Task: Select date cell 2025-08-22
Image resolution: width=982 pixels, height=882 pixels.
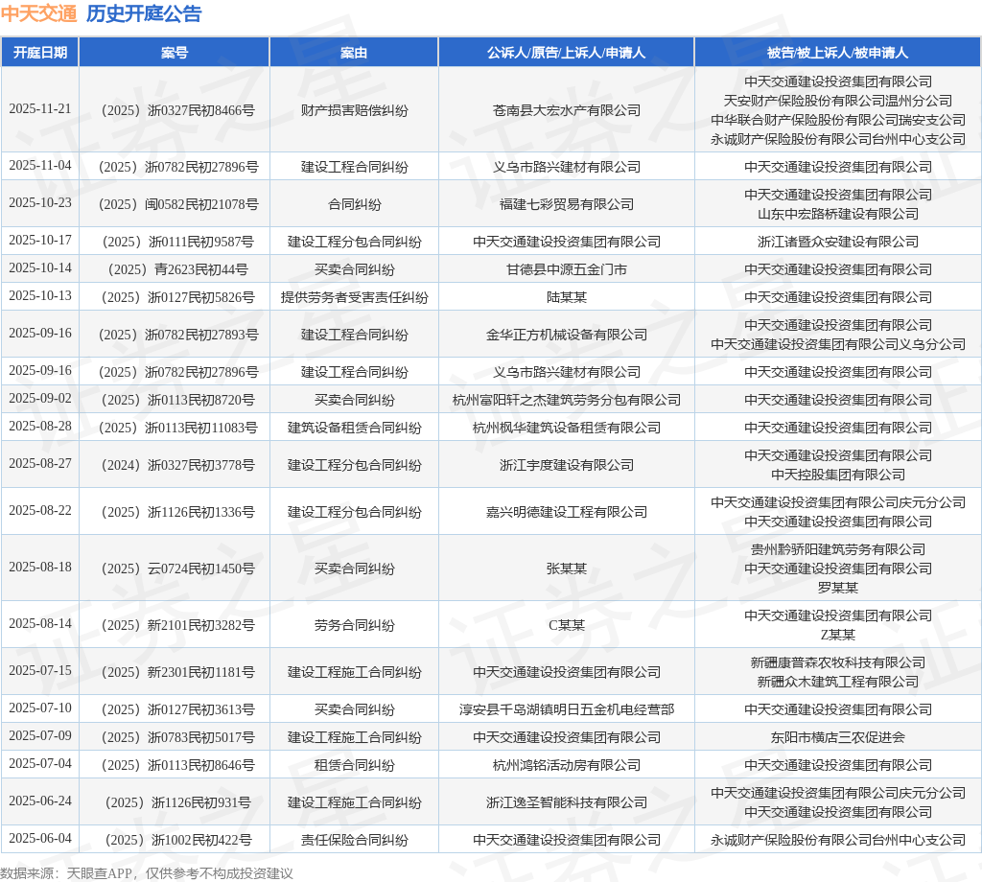Action: pos(40,511)
